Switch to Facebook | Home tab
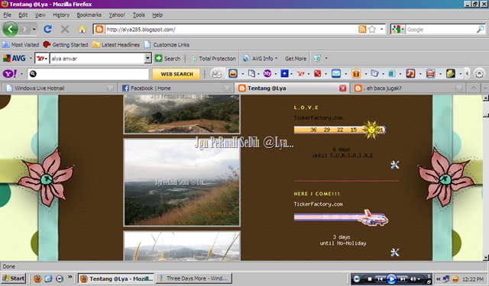 [175, 88]
